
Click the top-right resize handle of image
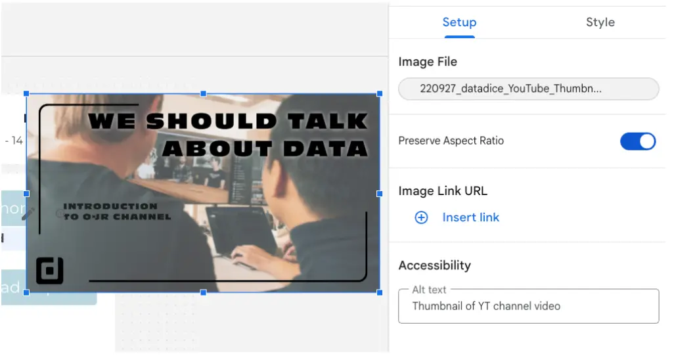point(380,93)
